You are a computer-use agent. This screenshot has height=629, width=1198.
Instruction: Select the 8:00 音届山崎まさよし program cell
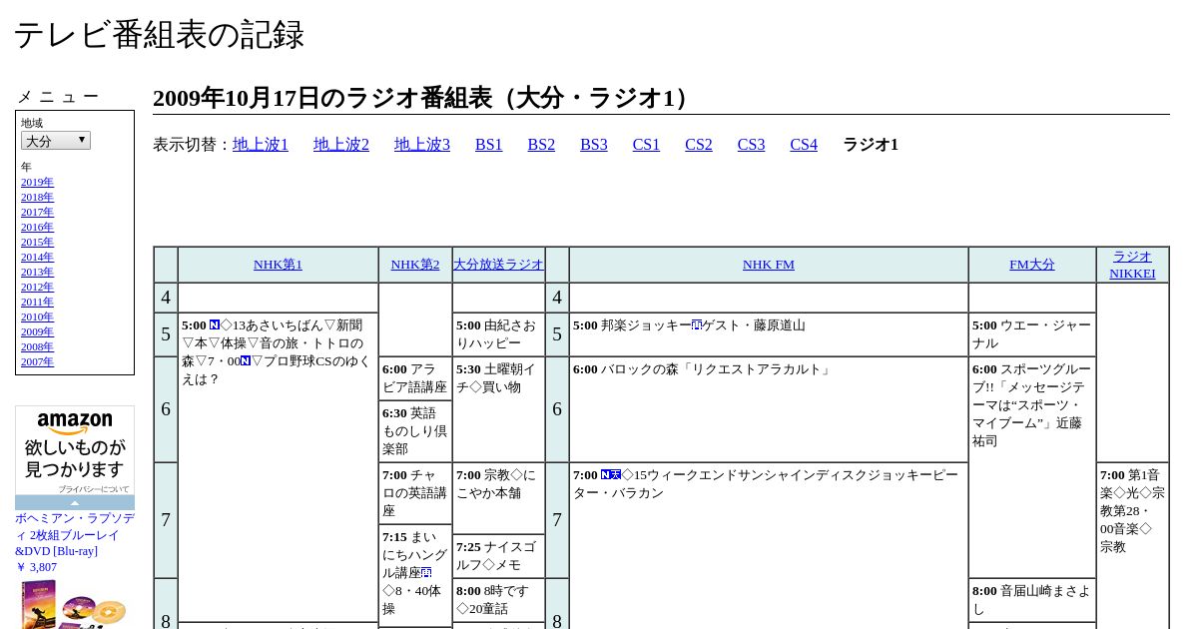point(1032,600)
